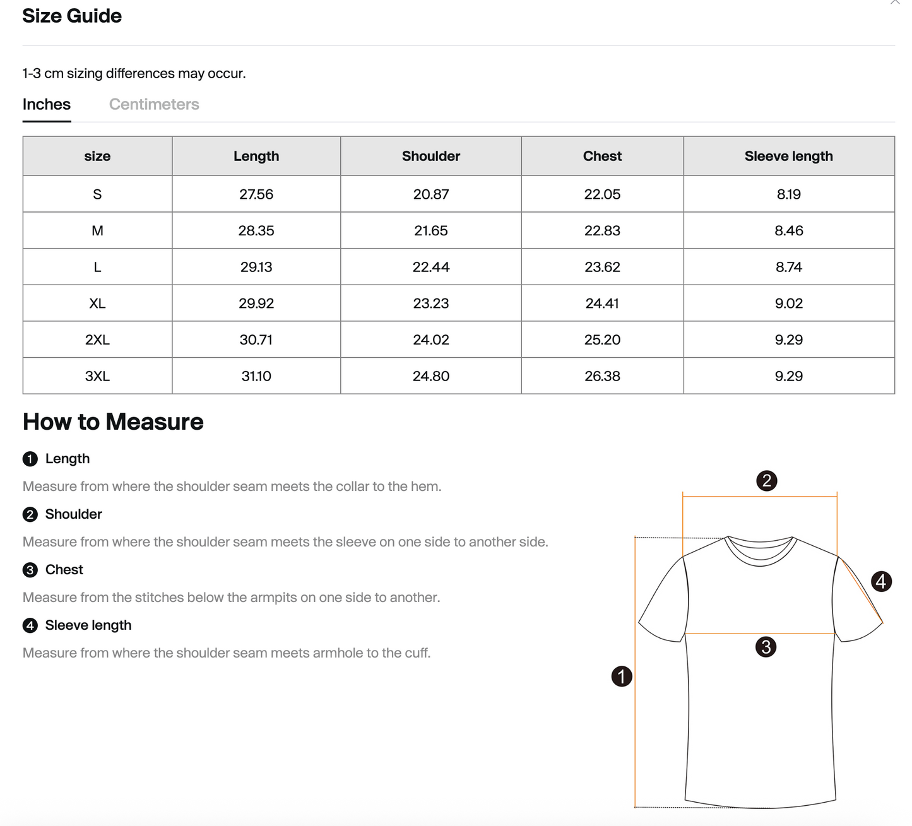Screen dimensions: 912x826
Task: Select the S size row
Action: click(97, 194)
